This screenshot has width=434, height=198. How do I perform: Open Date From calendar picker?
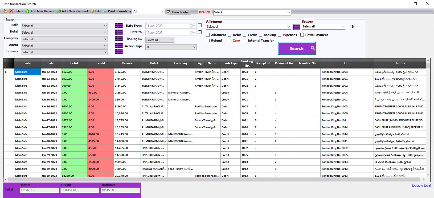coord(192,26)
